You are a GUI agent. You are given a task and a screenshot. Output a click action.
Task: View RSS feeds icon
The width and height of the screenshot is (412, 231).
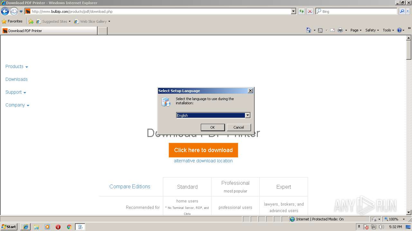click(x=320, y=30)
